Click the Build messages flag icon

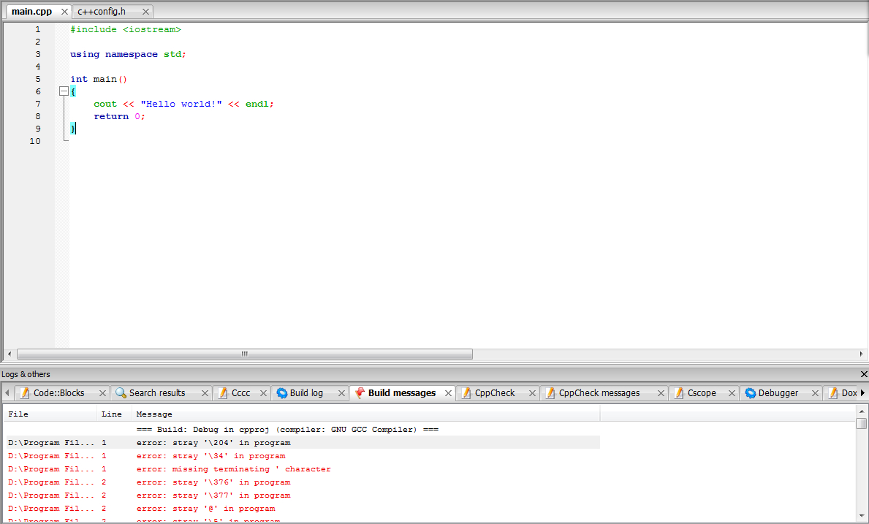pos(360,393)
